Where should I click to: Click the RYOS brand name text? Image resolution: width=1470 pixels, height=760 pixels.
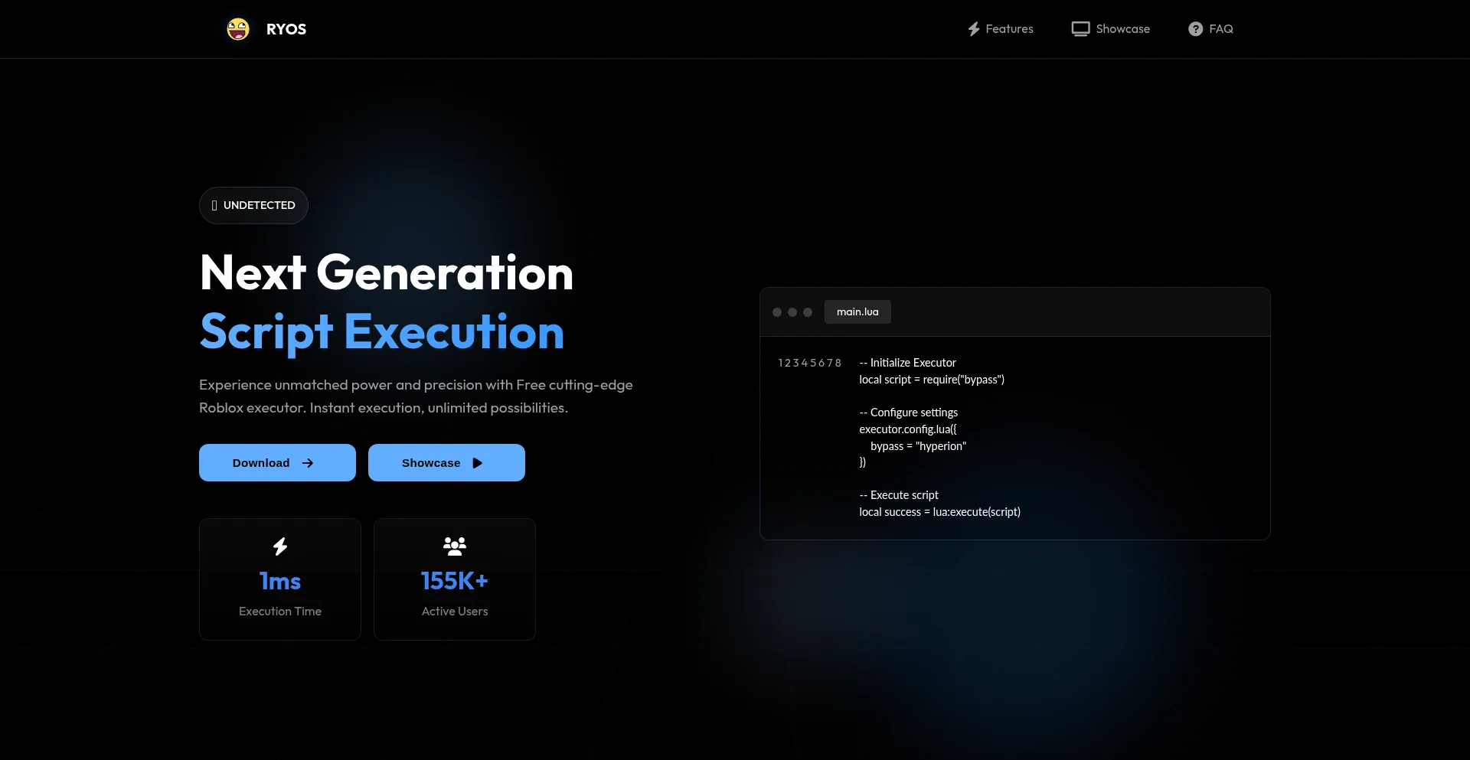tap(286, 29)
